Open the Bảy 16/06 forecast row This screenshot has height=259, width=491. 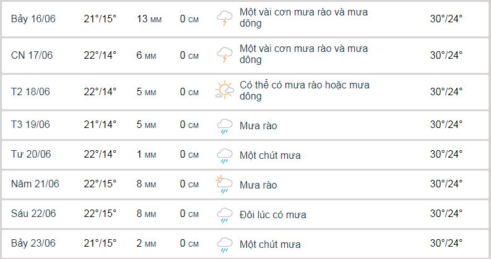point(245,19)
